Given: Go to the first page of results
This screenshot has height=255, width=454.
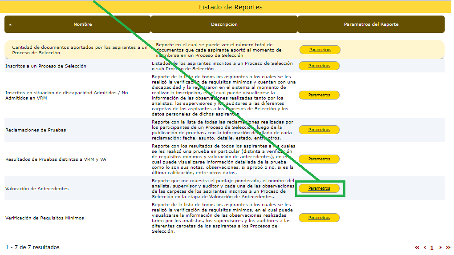Looking at the screenshot, I should click(x=417, y=247).
